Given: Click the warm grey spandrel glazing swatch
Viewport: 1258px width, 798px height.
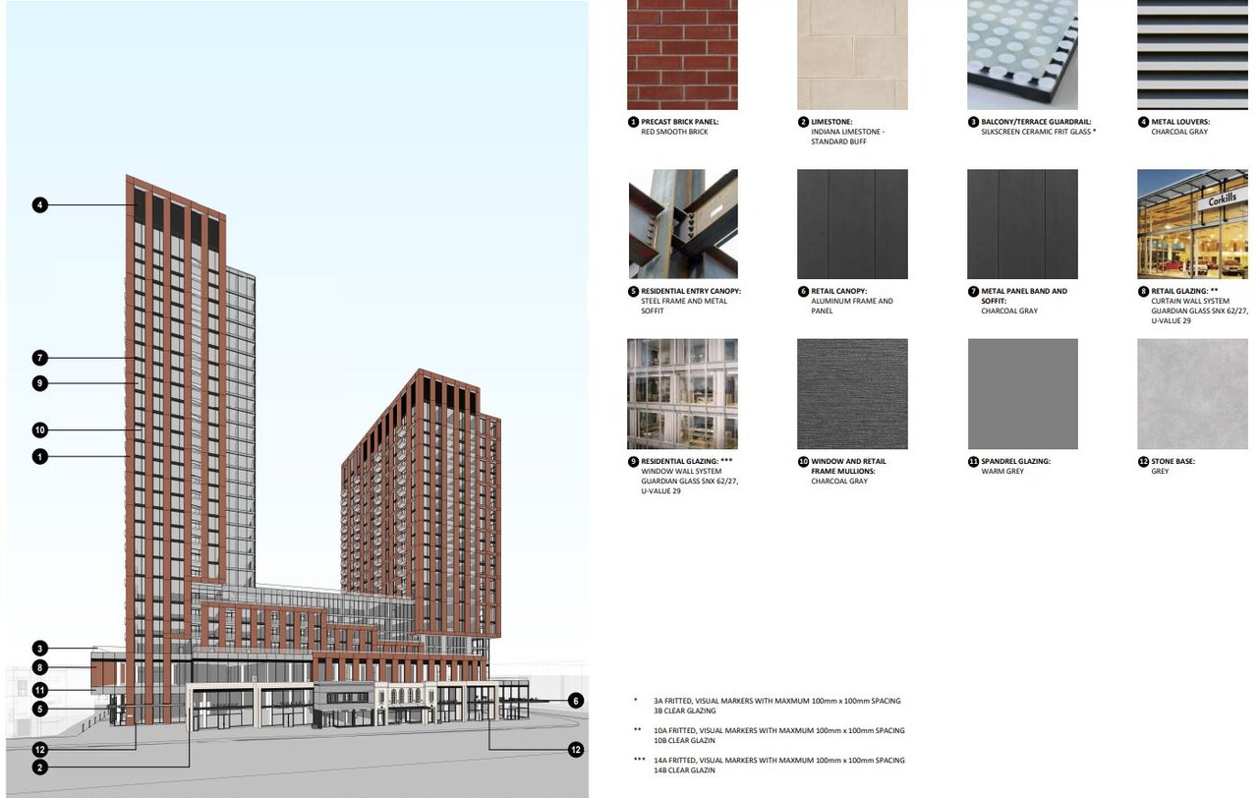Looking at the screenshot, I should click(1022, 394).
